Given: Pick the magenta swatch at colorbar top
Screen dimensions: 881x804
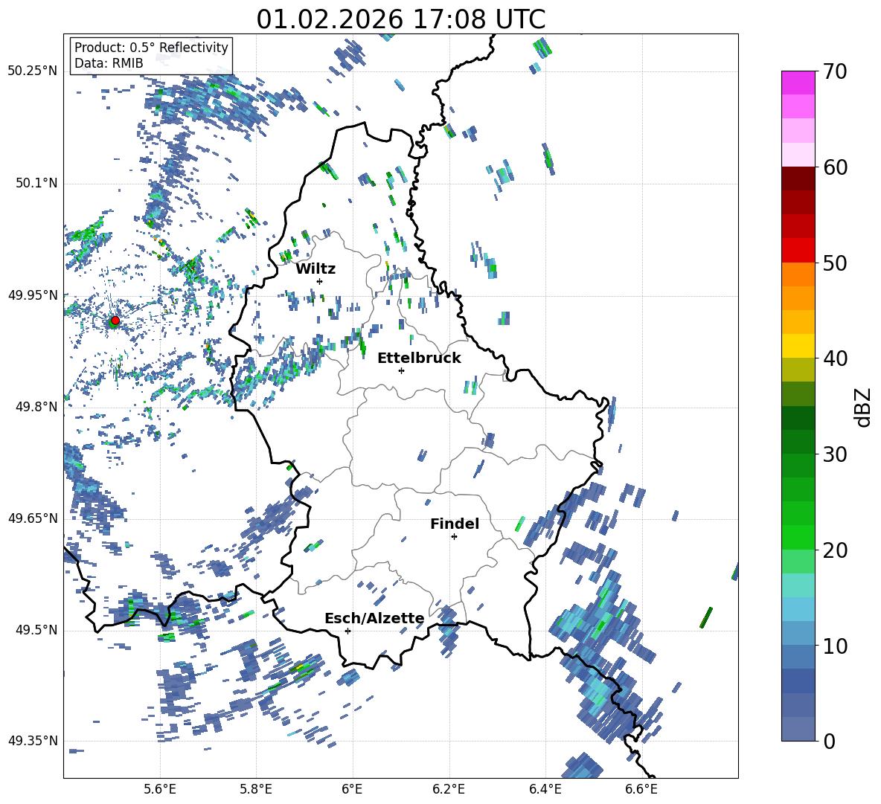Looking at the screenshot, I should coord(798,83).
